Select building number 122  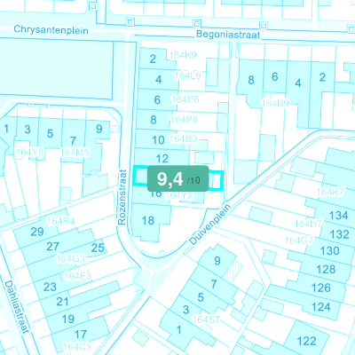click(x=307, y=341)
